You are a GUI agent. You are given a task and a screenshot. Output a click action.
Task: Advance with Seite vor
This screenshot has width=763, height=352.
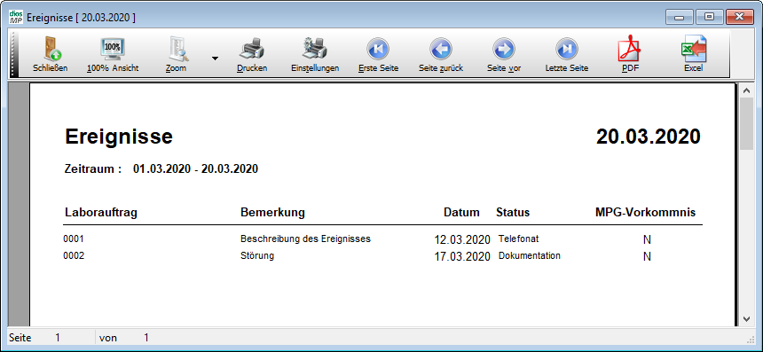click(504, 54)
